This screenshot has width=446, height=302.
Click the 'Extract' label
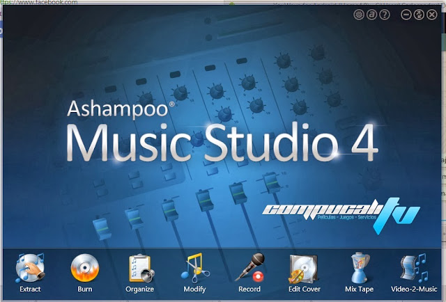[30, 289]
